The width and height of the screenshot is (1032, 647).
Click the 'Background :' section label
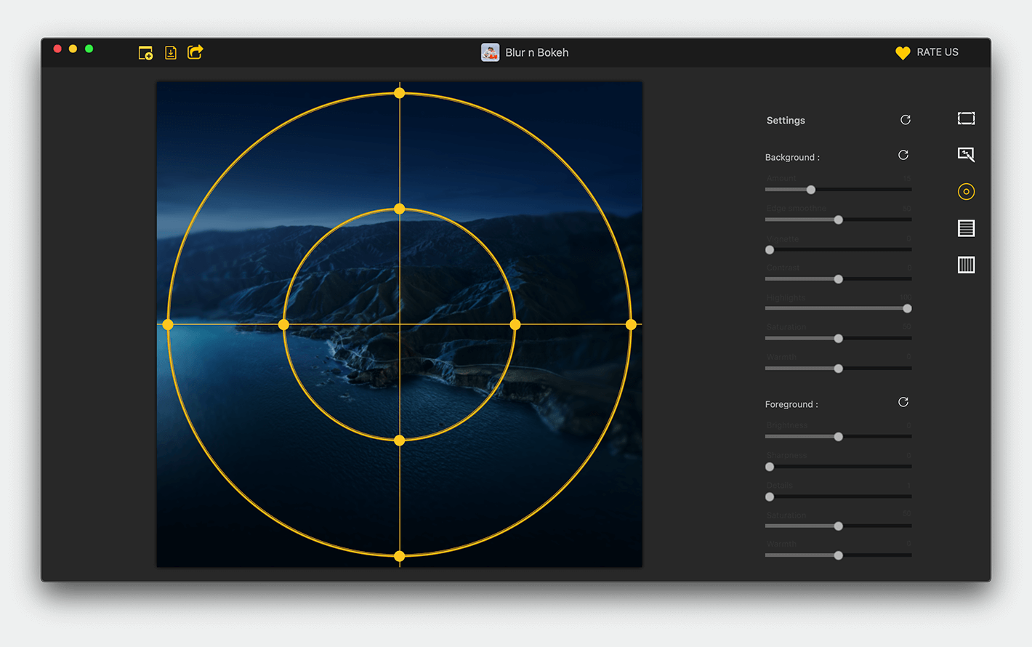pyautogui.click(x=792, y=157)
